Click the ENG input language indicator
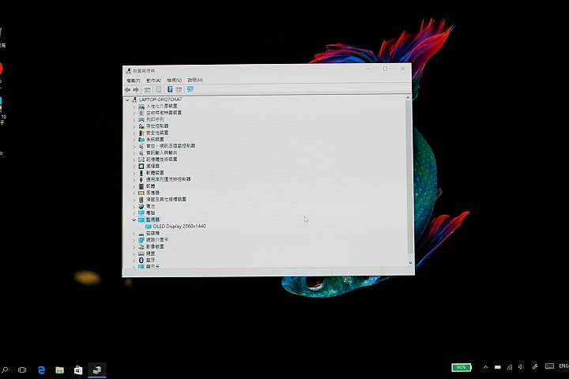The image size is (569, 379). 564,366
